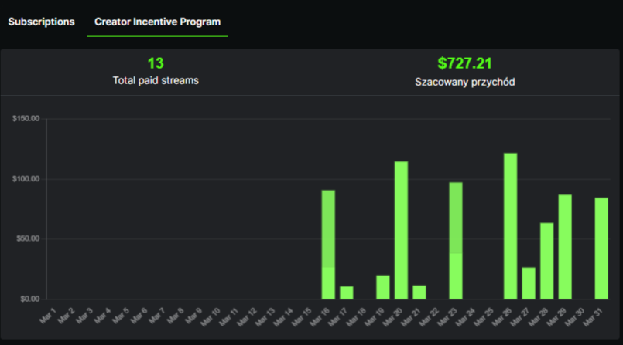Select the Mar 27 bar
This screenshot has height=345, width=623.
[529, 283]
